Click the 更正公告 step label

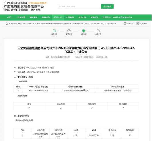(x=69, y=34)
